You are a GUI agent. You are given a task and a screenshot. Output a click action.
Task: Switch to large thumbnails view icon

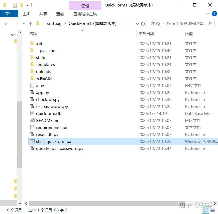tap(213, 210)
